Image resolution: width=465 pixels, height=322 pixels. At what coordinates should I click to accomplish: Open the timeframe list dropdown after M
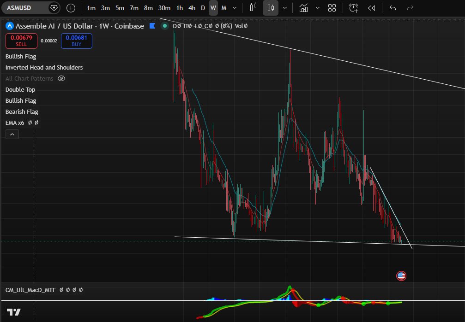(x=235, y=8)
